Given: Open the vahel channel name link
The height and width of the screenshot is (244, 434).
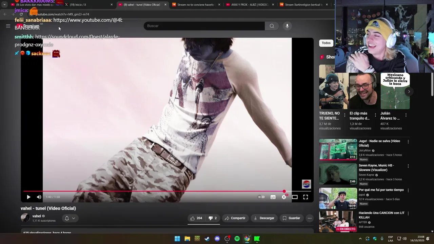Looking at the screenshot, I should click(x=37, y=216).
